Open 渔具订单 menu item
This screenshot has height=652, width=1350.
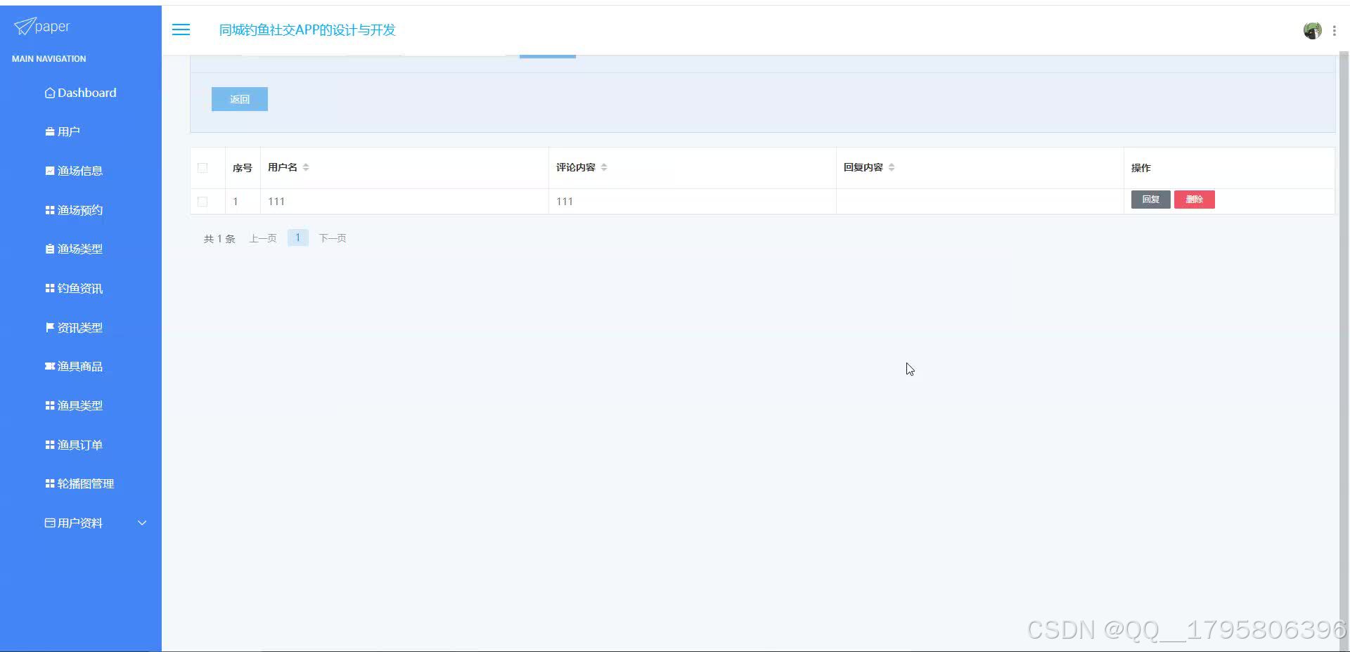coord(81,445)
